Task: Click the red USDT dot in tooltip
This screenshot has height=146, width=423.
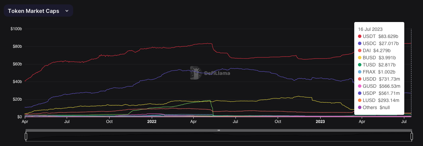Action: tap(360, 36)
